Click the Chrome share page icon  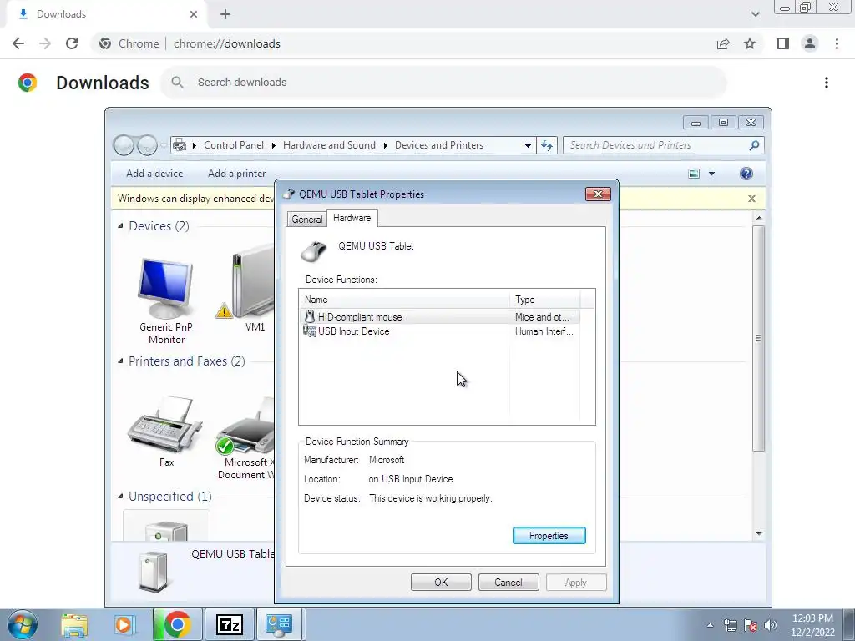tap(723, 43)
